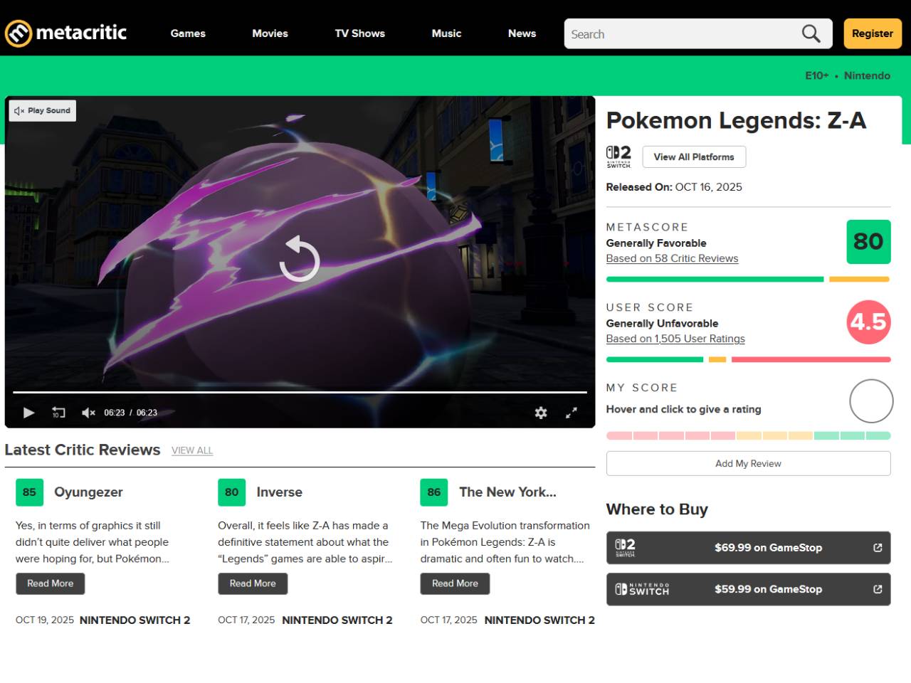Open the TV Shows menu
911x683 pixels.
pos(359,33)
